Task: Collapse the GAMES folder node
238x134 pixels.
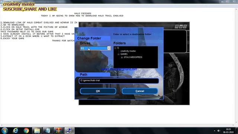Action: point(118,54)
